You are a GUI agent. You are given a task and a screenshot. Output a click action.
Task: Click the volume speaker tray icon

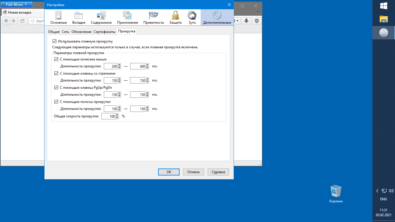[x=391, y=191]
